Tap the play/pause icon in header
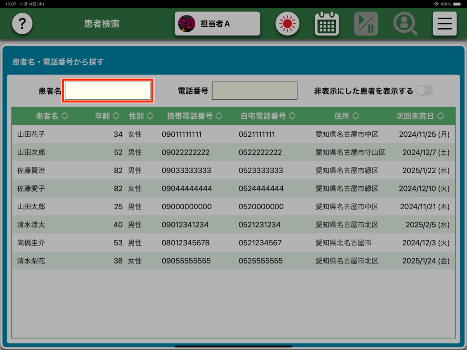 click(x=366, y=24)
